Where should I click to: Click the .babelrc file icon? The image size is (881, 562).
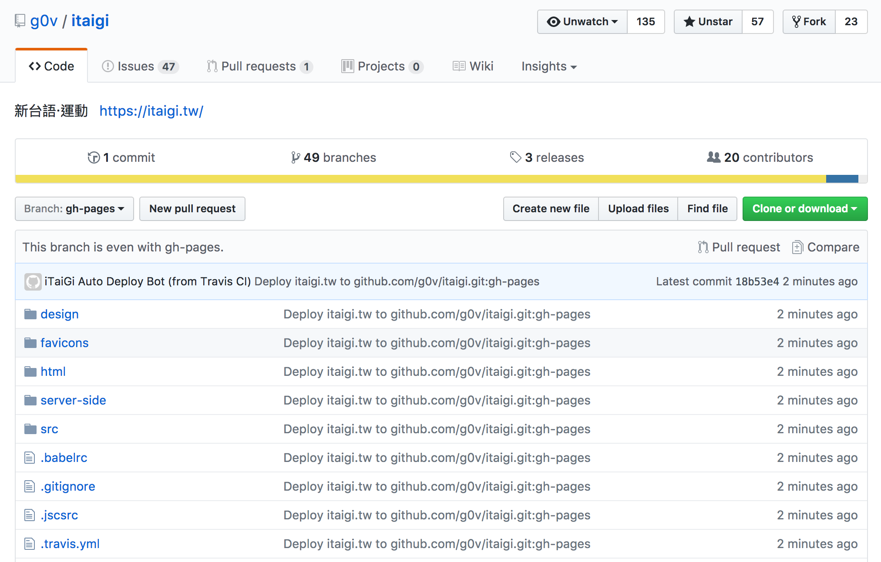point(30,458)
